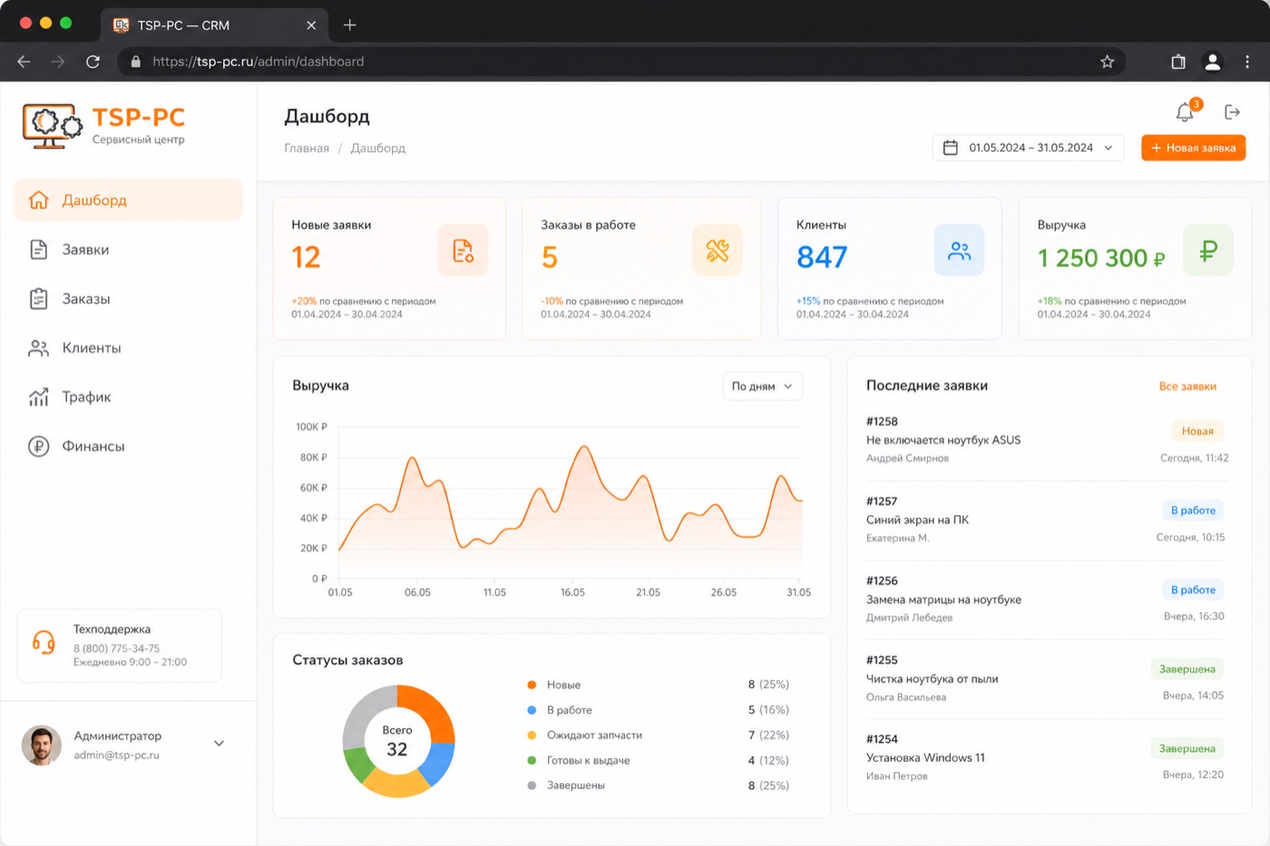Open the Все заявки link

point(1187,386)
